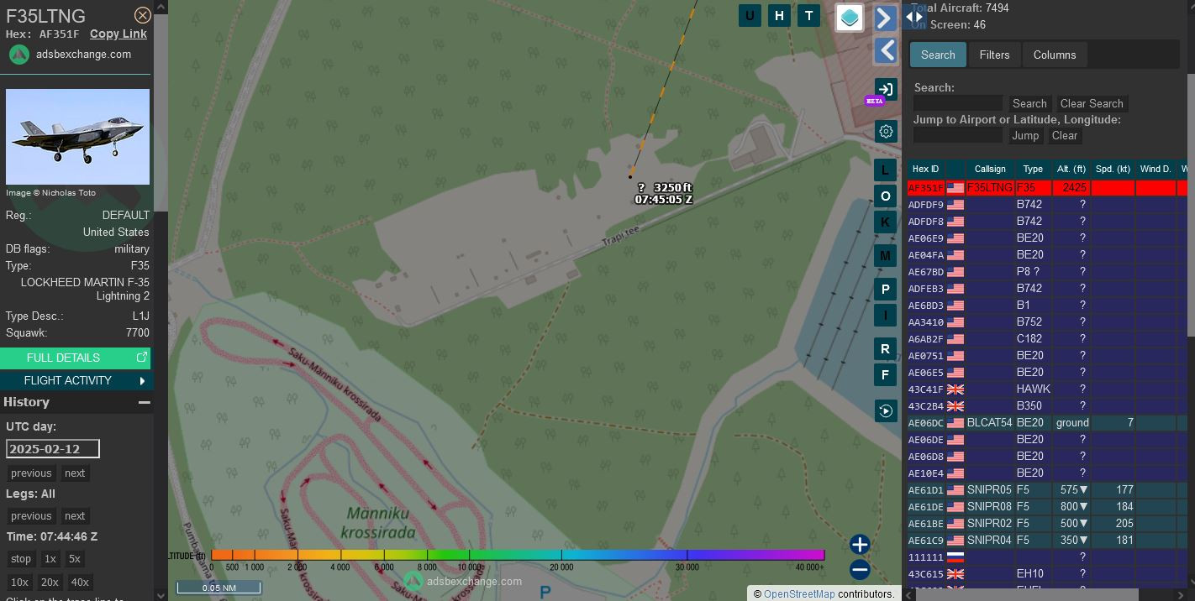Click the replay playback icon button
1195x601 pixels.
(885, 410)
